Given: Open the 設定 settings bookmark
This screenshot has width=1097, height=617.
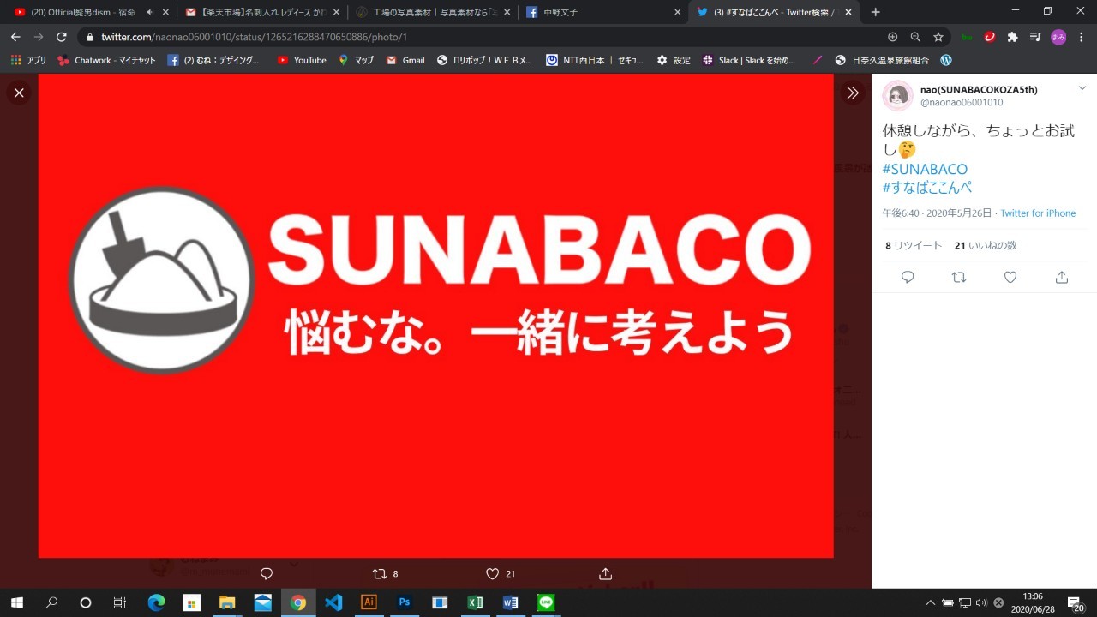Looking at the screenshot, I should point(674,60).
